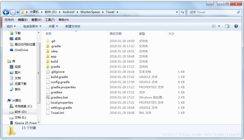
Task: Select the .git folder icon
Action: (48, 41)
